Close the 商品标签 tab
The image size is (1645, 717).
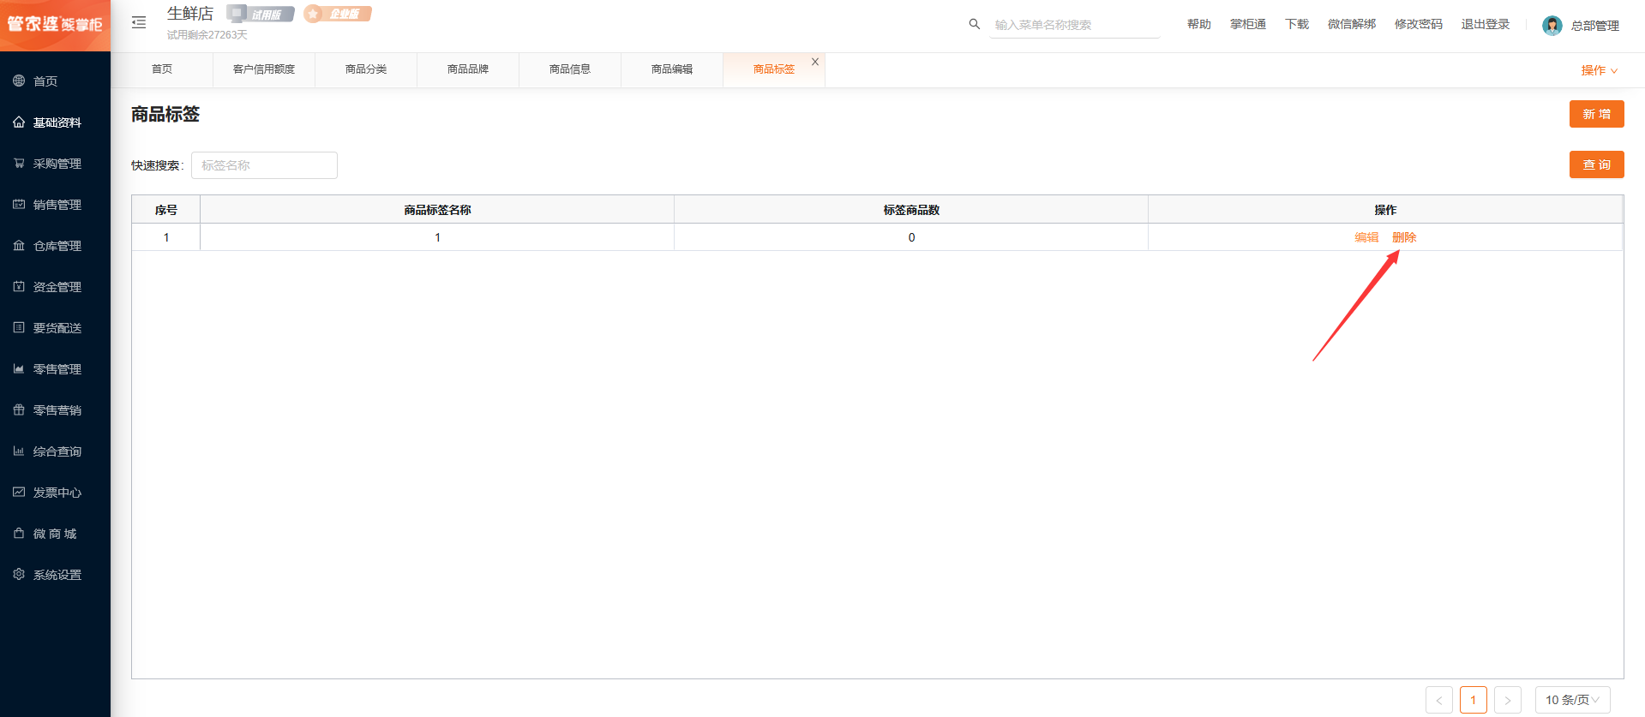(815, 62)
